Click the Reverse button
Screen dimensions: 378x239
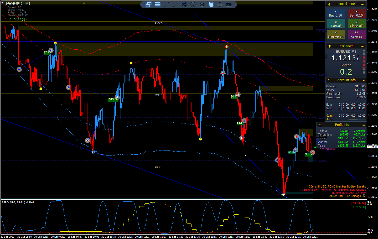356,34
